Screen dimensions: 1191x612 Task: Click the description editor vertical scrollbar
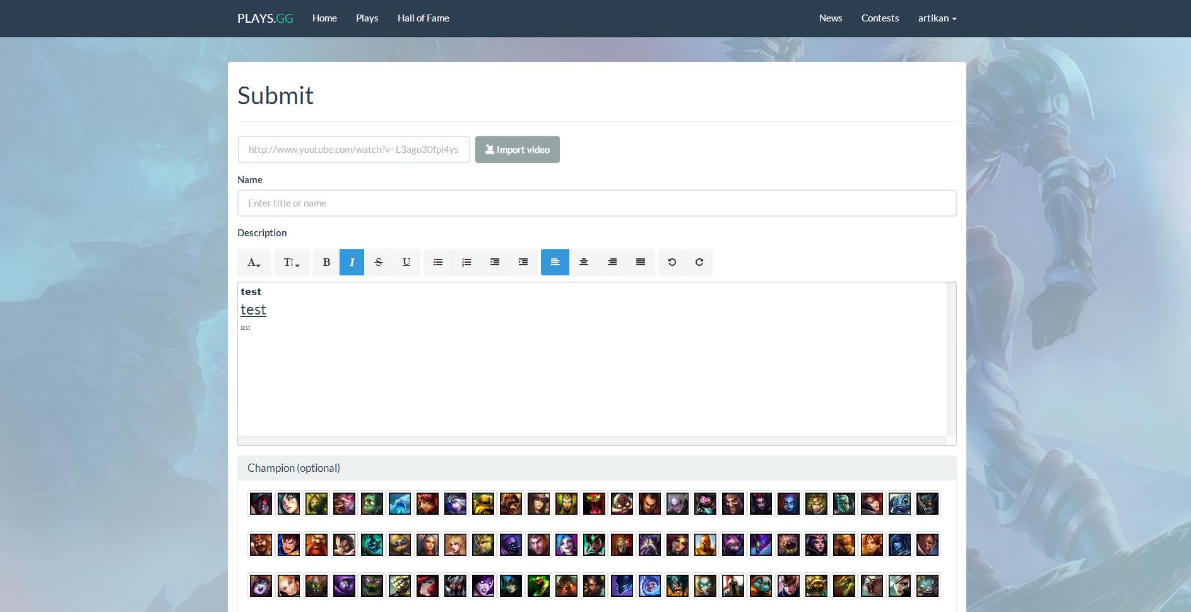click(x=952, y=359)
